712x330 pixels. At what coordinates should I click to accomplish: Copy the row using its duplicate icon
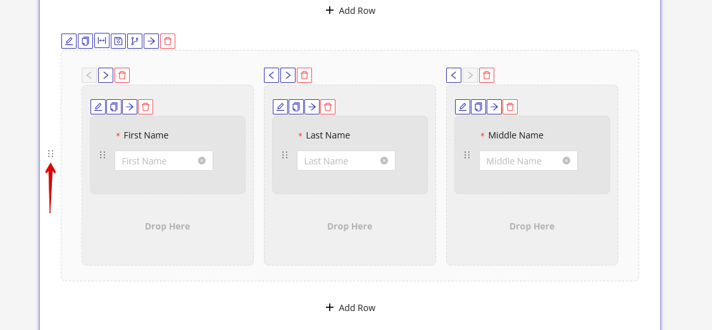tap(85, 41)
